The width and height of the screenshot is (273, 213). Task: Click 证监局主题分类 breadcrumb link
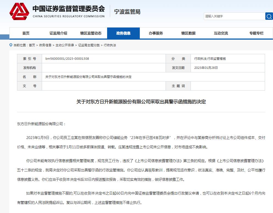89,45
